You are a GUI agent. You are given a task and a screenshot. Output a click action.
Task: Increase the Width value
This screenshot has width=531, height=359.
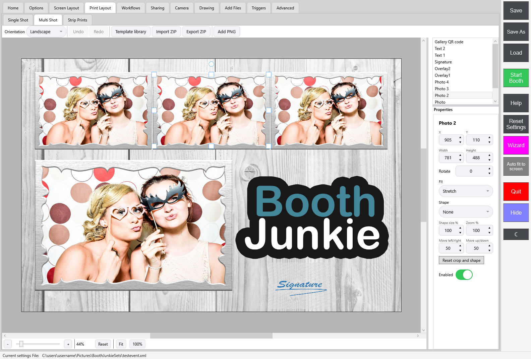[x=460, y=155]
